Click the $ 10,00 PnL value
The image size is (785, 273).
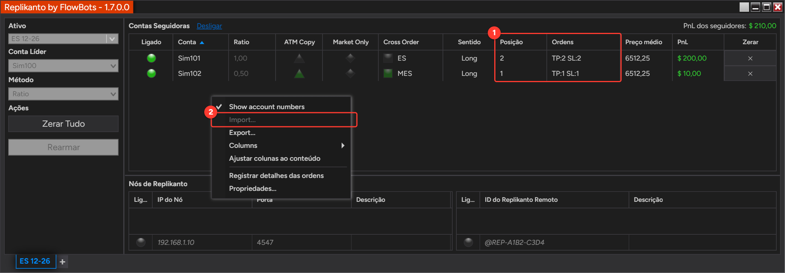(689, 74)
